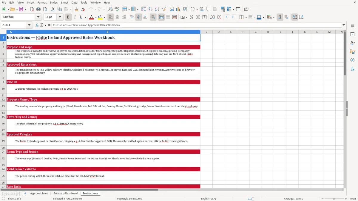Open the Tools menu
This screenshot has height=201, width=358.
click(x=84, y=2)
